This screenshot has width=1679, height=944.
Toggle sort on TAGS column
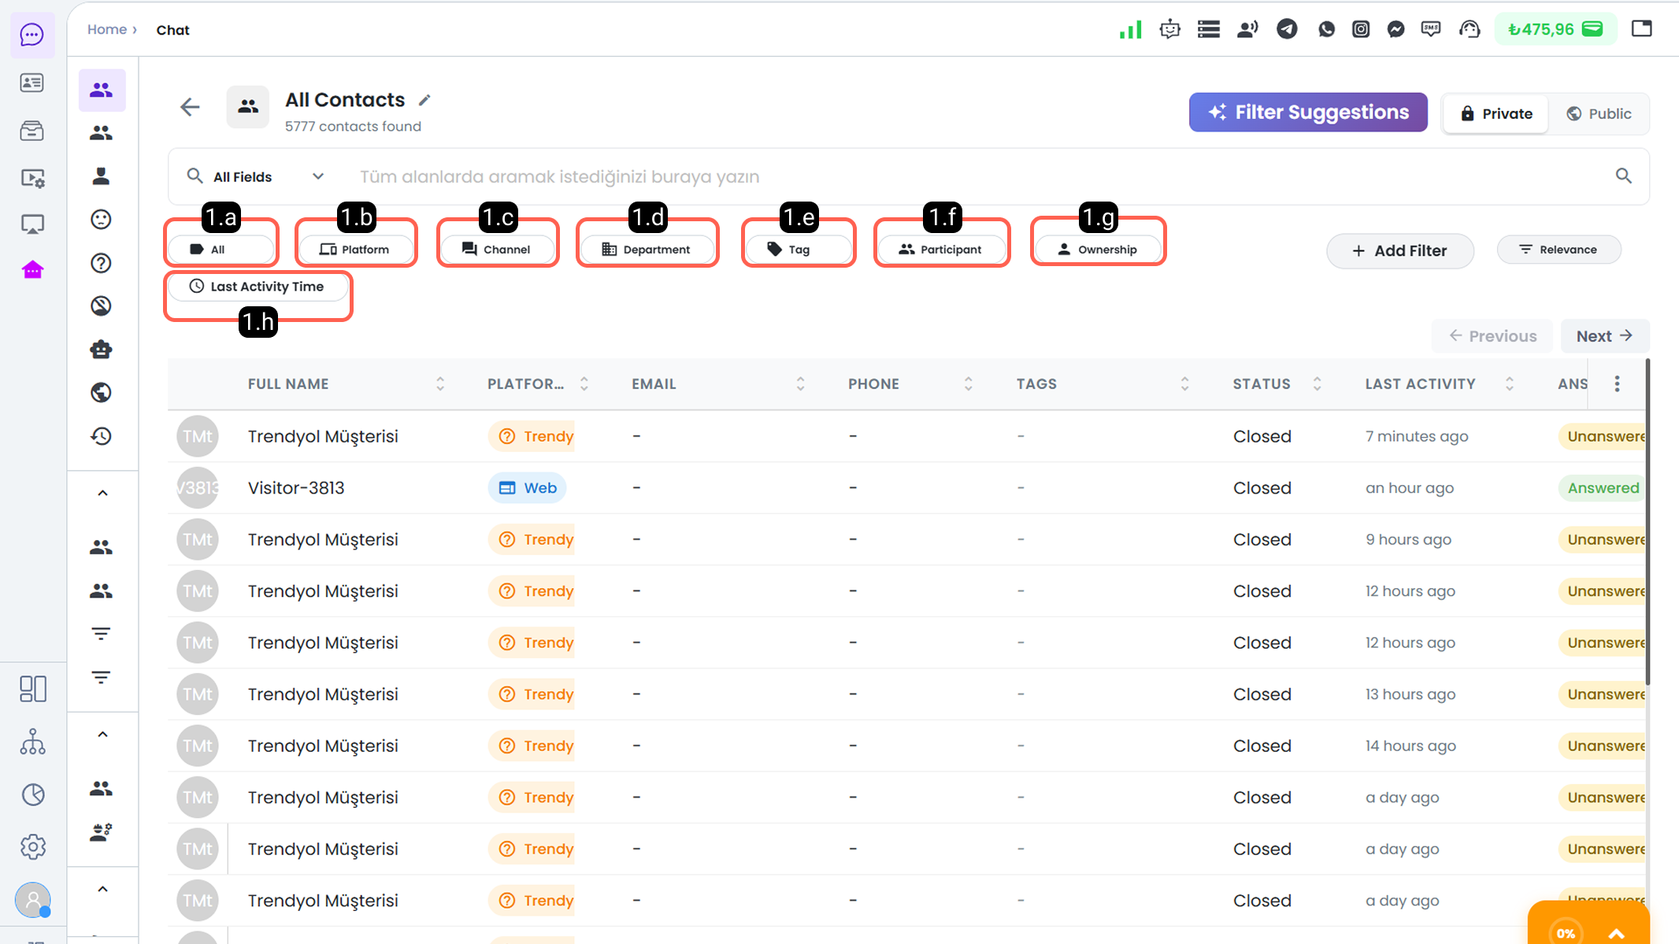[x=1185, y=384]
